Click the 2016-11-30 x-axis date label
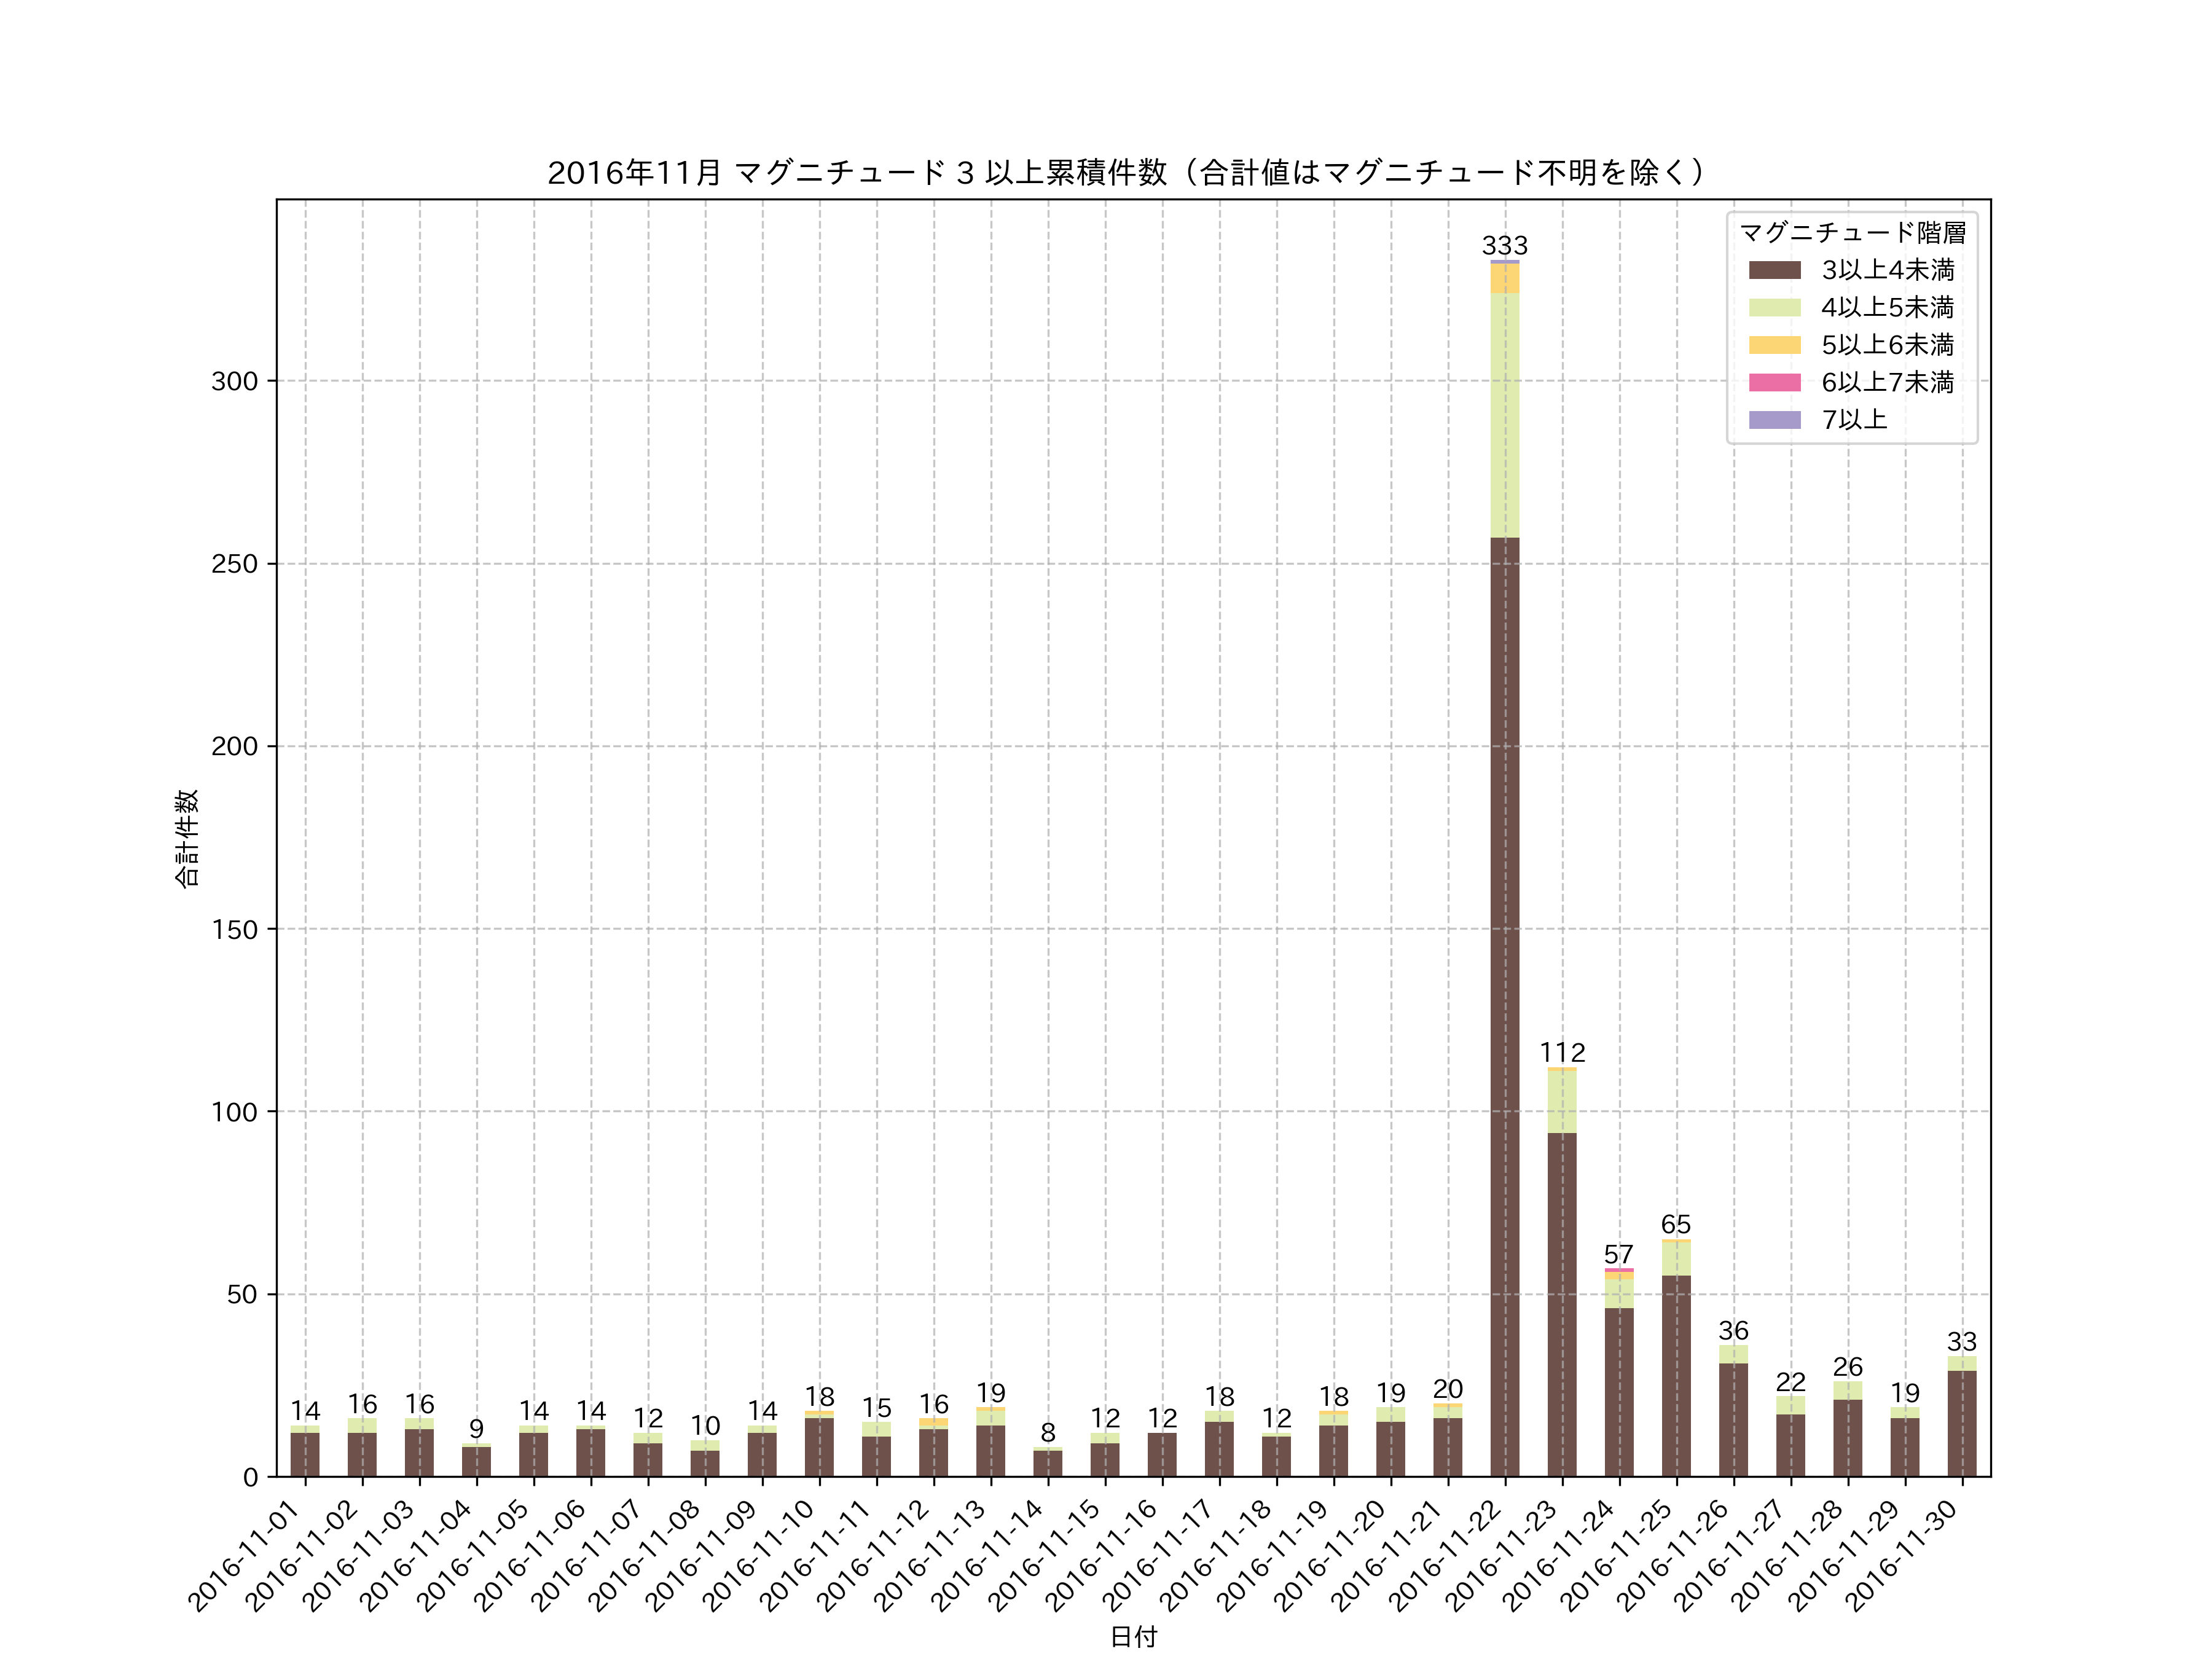 click(1902, 1556)
